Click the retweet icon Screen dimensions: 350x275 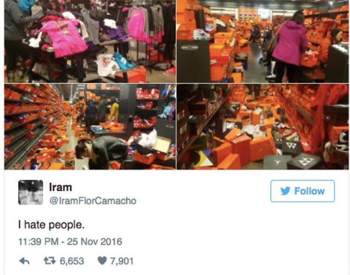[x=50, y=261]
